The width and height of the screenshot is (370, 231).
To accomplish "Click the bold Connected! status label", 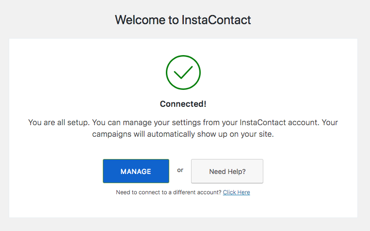I will (x=183, y=104).
